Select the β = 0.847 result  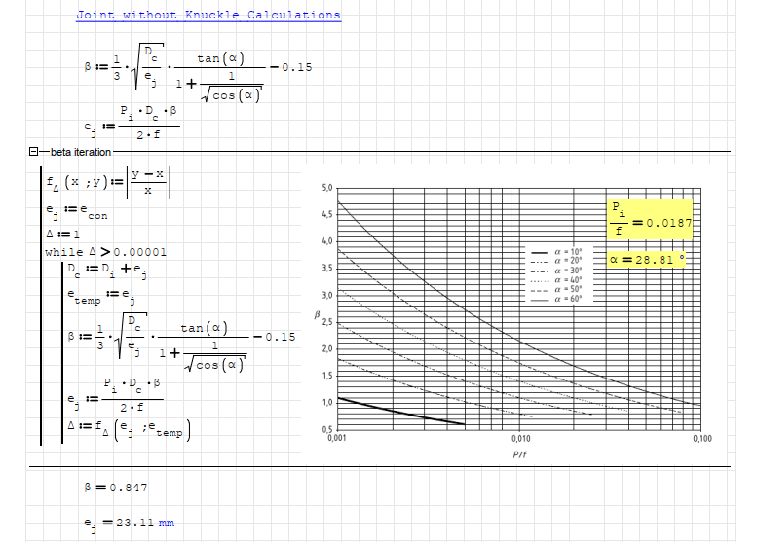pos(116,487)
